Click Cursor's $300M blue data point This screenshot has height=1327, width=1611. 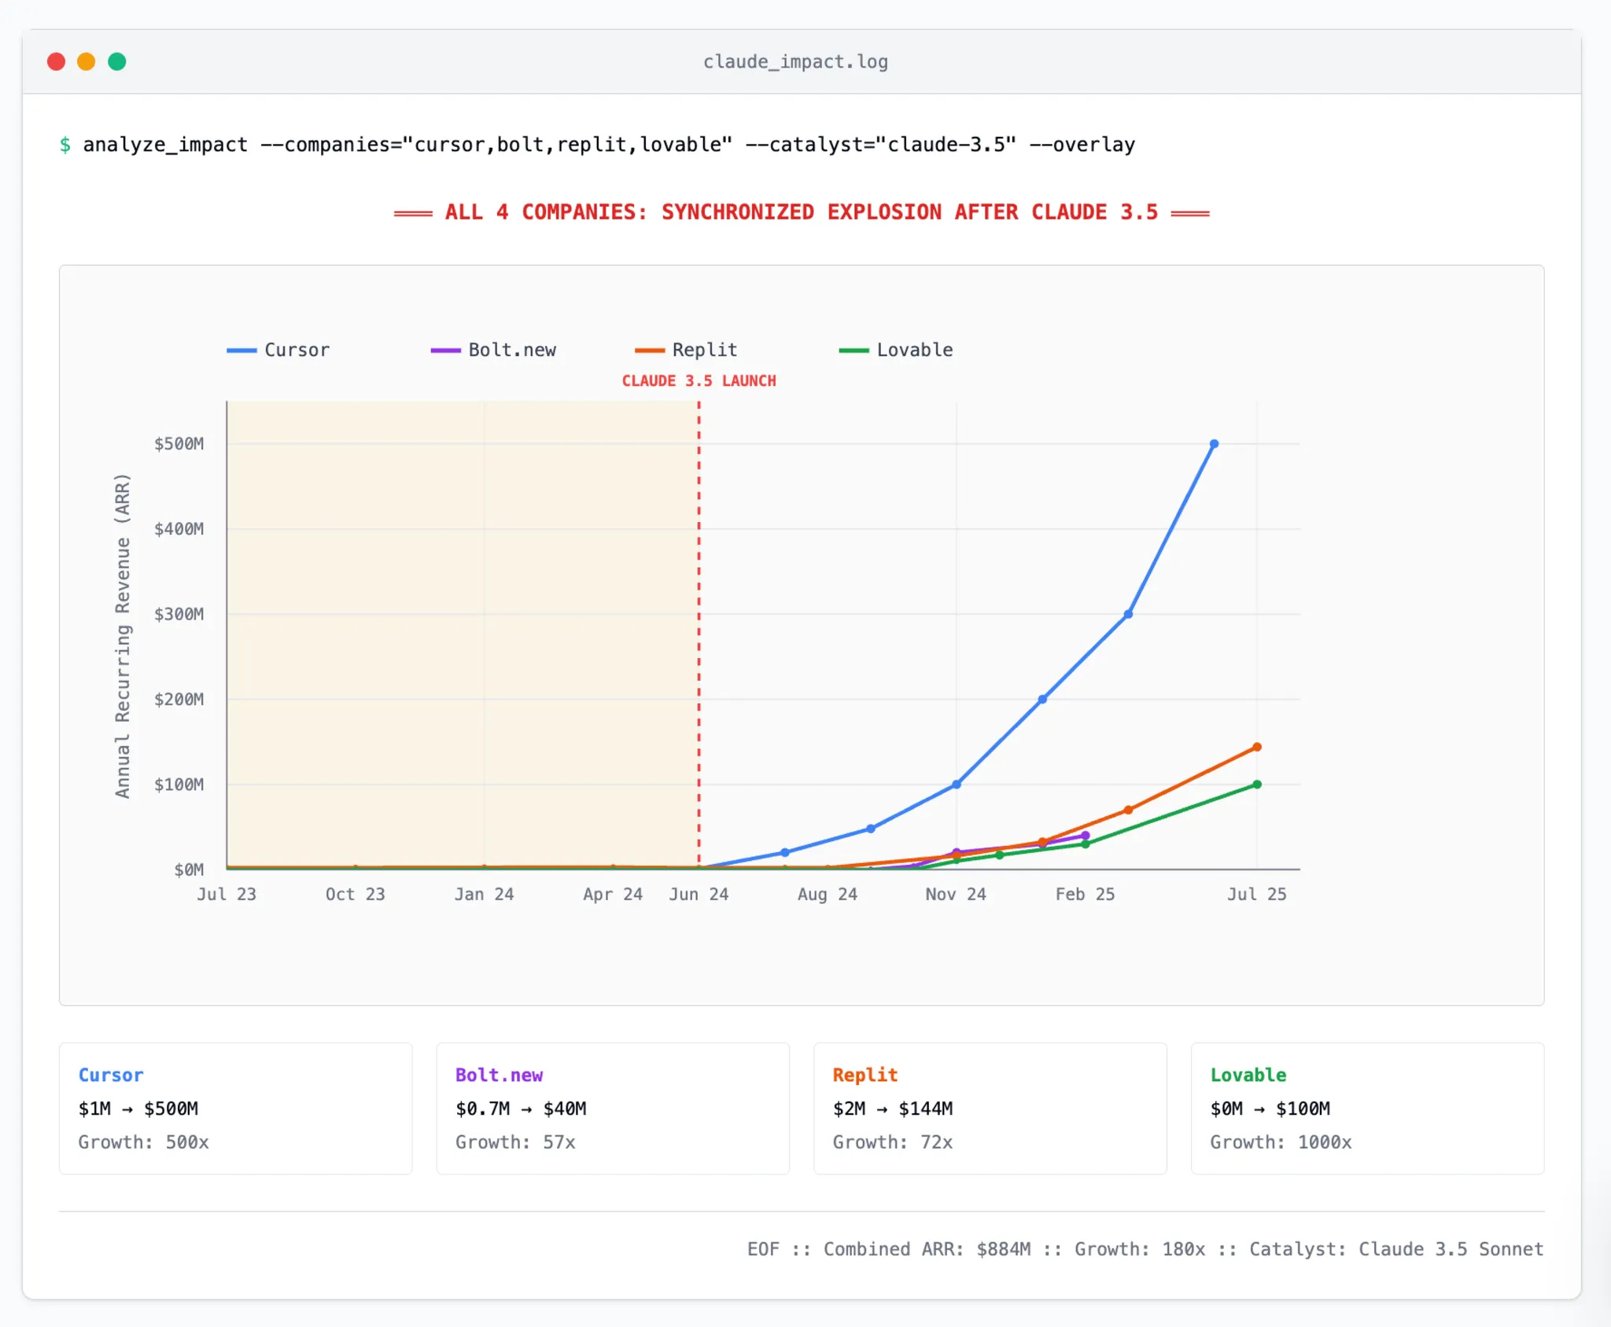tap(1128, 614)
